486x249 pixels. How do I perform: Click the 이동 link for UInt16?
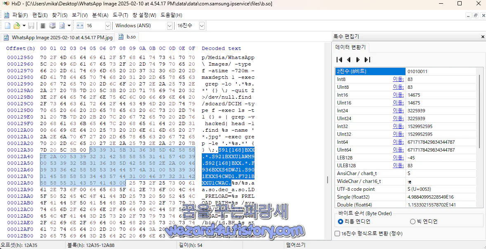(398, 103)
